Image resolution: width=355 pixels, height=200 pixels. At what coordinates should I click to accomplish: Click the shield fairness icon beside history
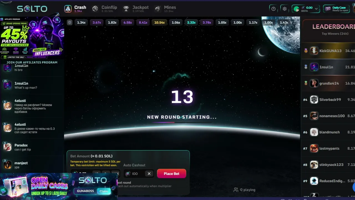[x=70, y=22]
